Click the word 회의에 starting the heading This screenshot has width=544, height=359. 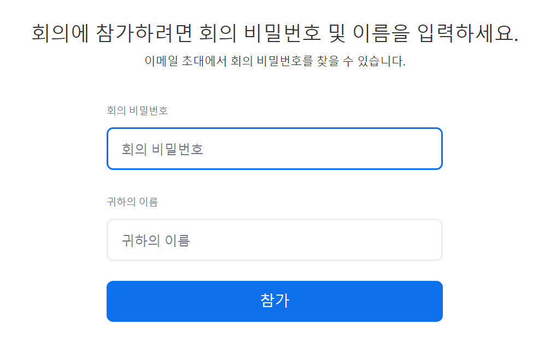(60, 34)
